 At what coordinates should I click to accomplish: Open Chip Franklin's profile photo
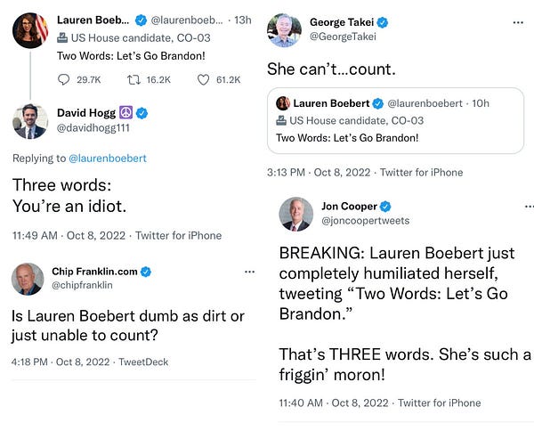tap(28, 278)
